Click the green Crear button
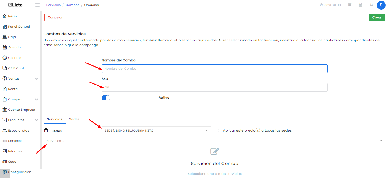This screenshot has width=387, height=178. 377,18
